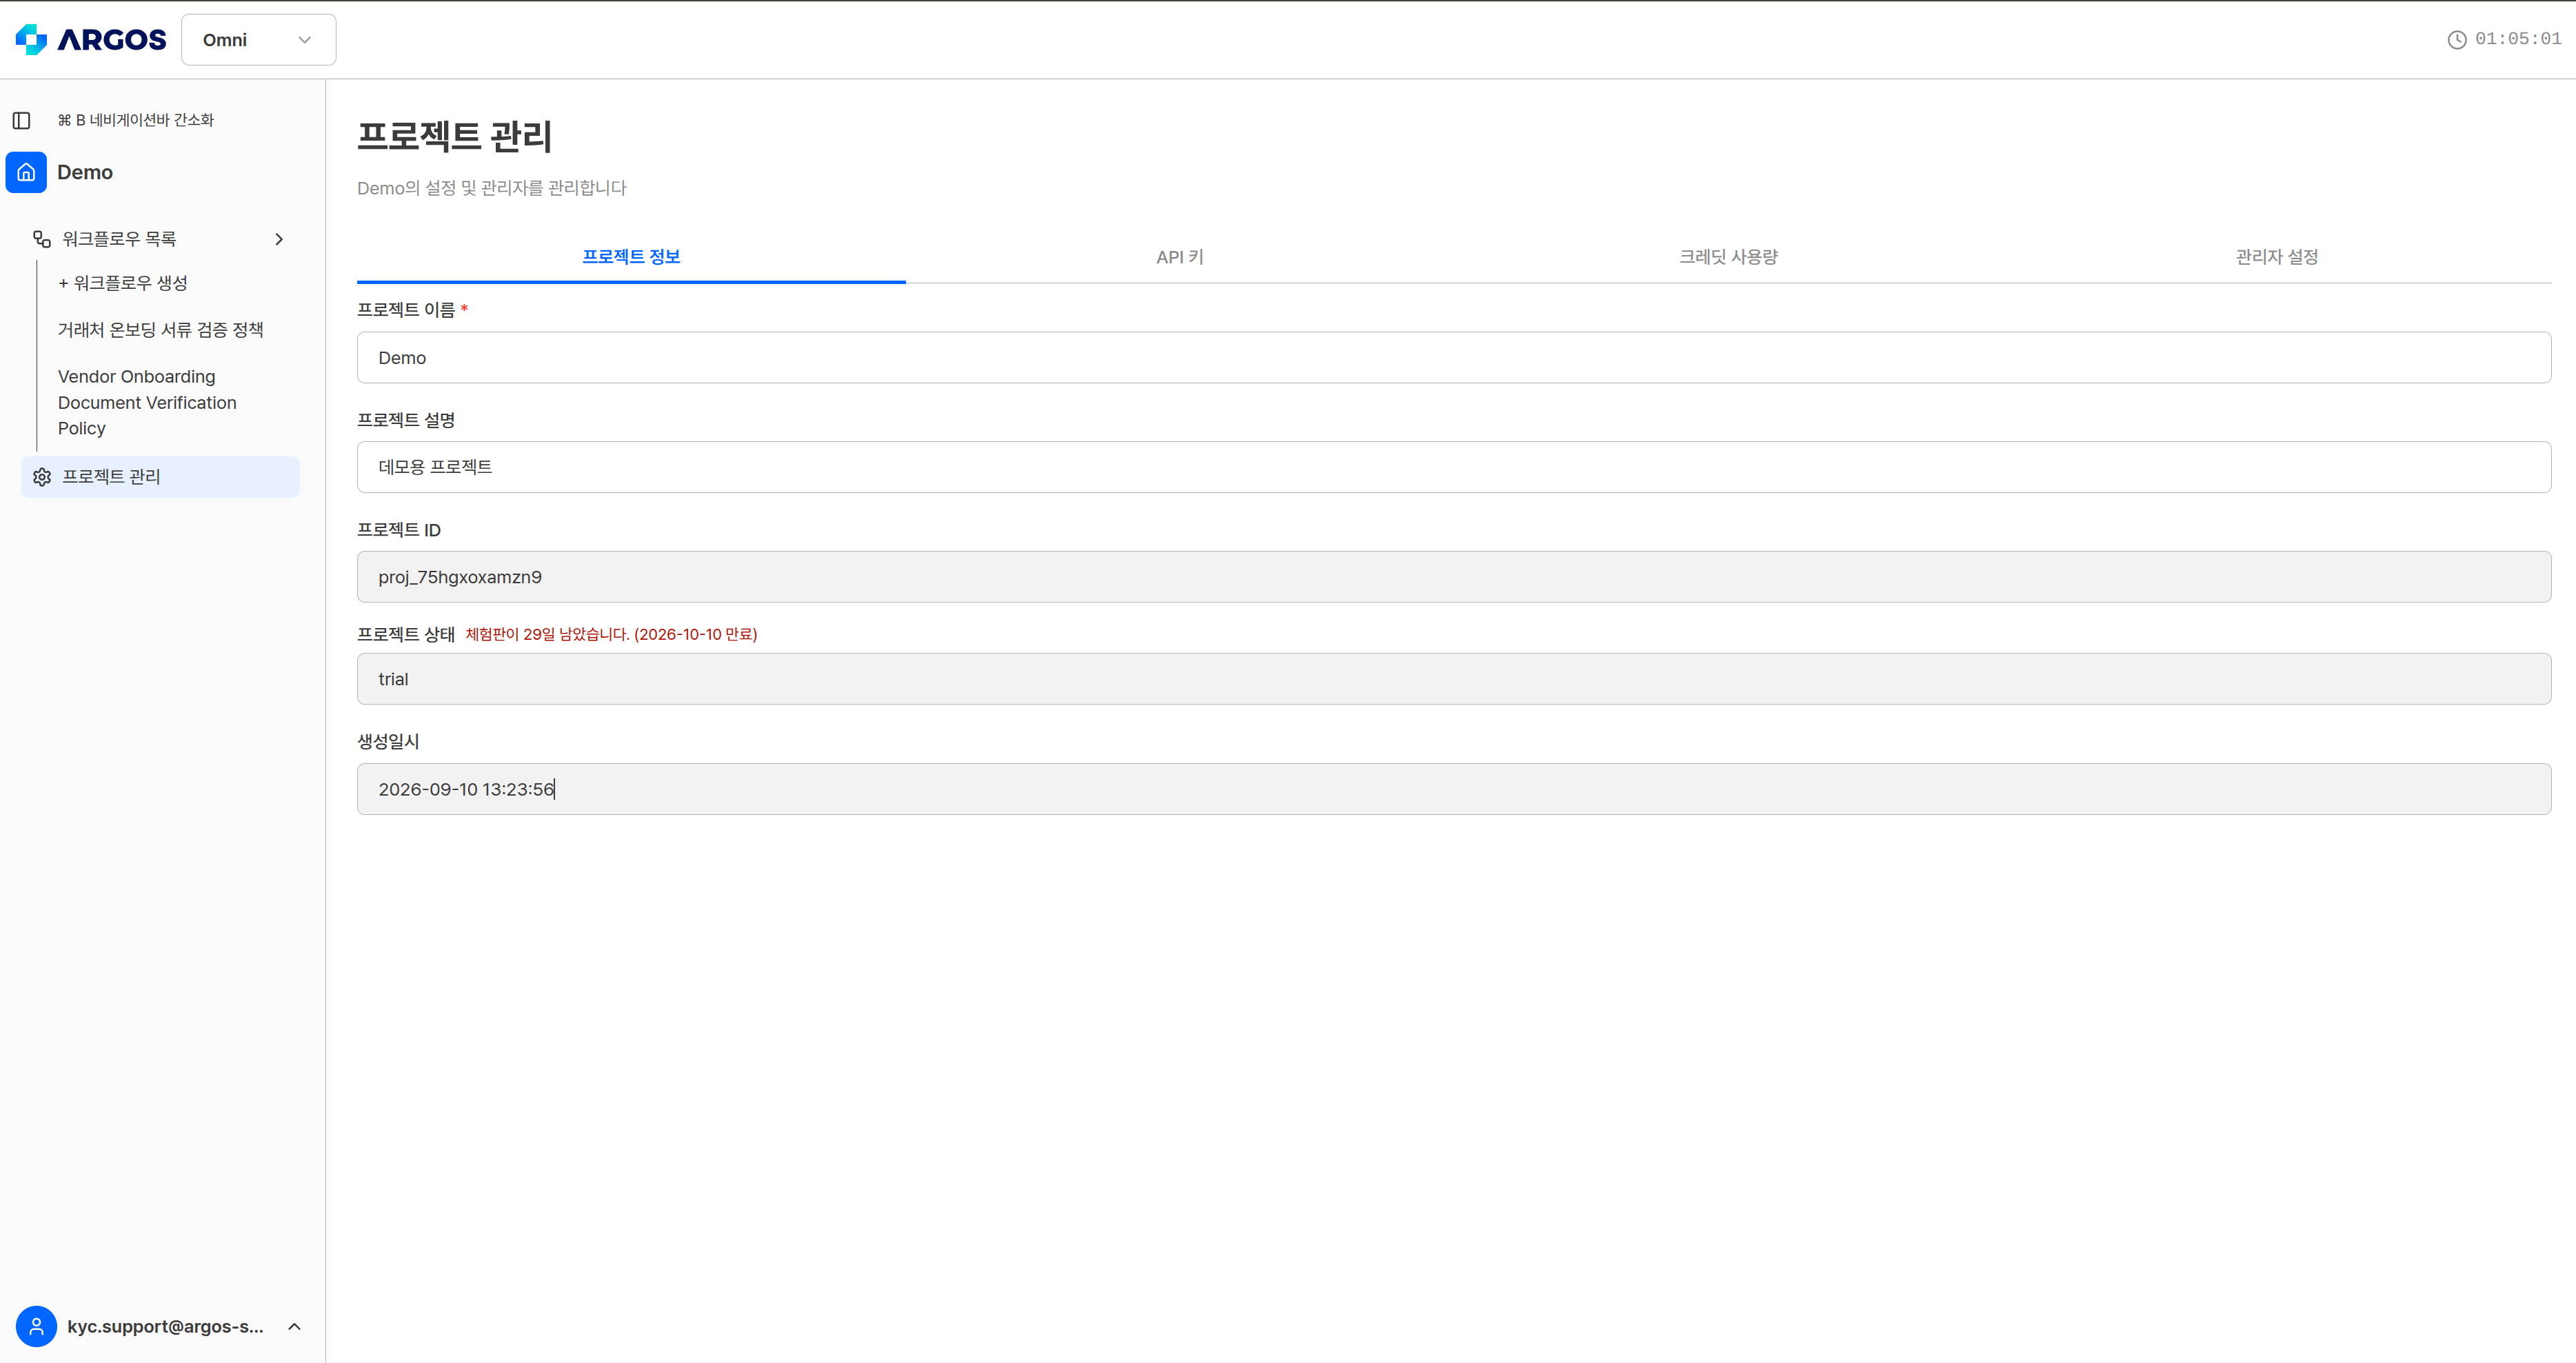The image size is (2576, 1363).
Task: Click the project management gear icon
Action: (42, 477)
